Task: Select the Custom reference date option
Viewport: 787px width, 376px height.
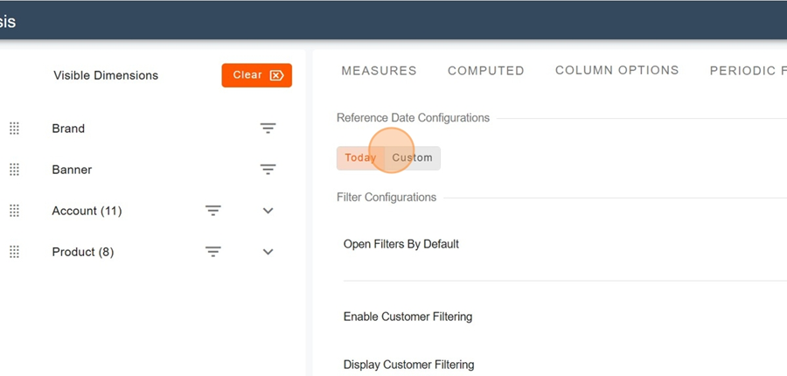Action: point(412,158)
